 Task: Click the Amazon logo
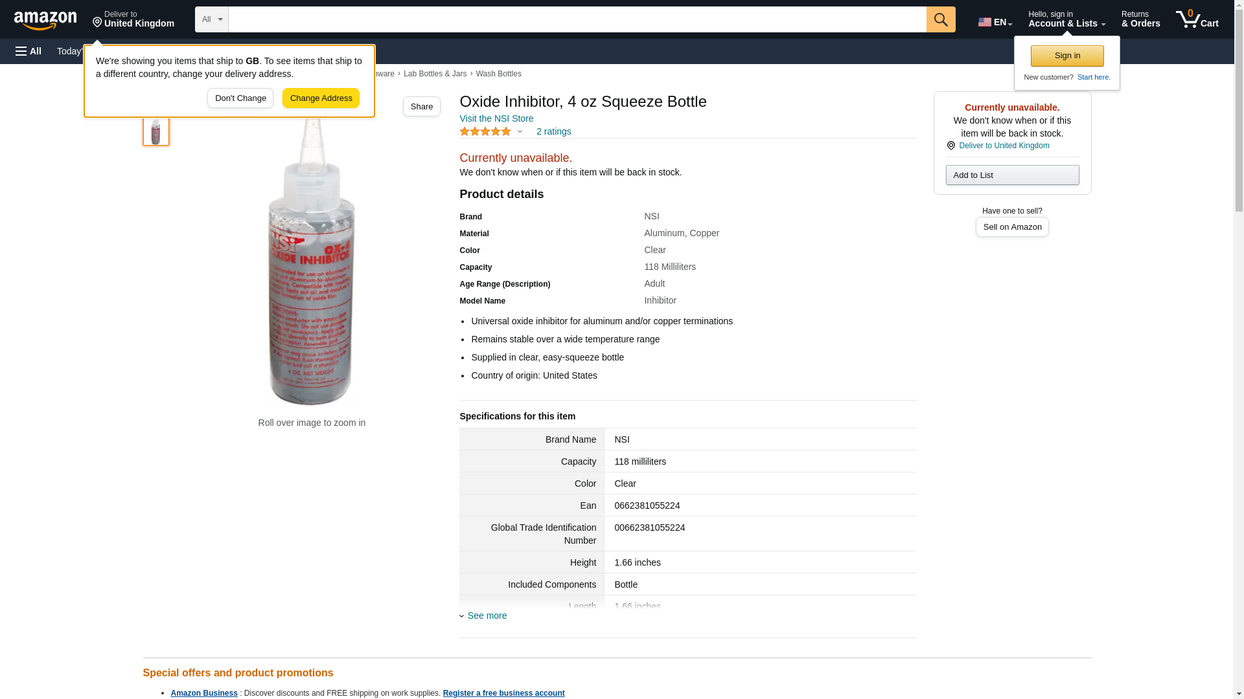[45, 20]
